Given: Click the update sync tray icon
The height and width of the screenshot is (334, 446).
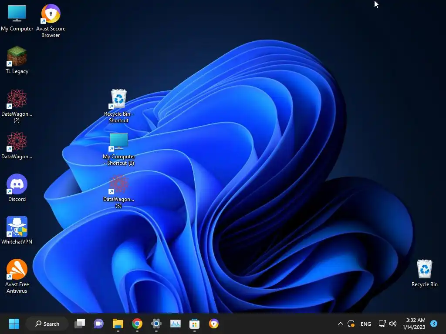Looking at the screenshot, I should pyautogui.click(x=351, y=324).
